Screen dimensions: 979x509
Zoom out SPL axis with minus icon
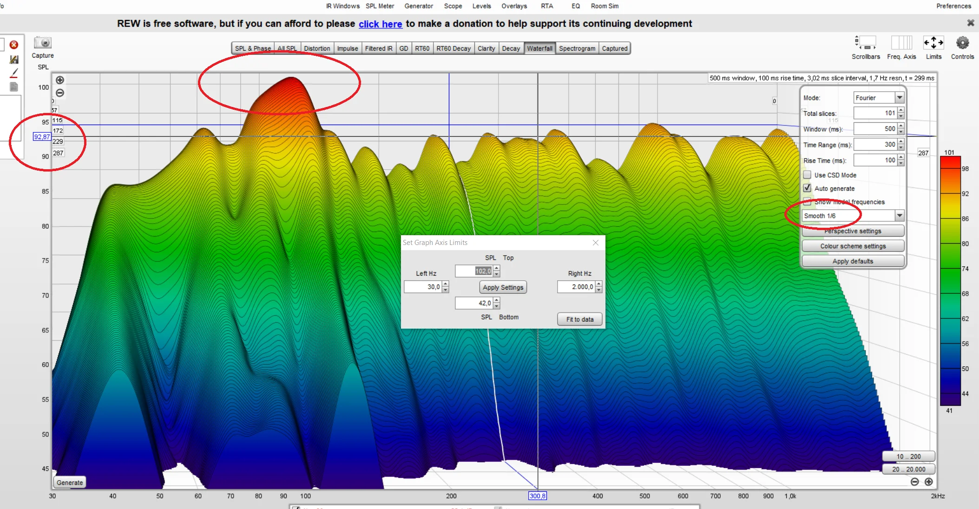tap(60, 93)
